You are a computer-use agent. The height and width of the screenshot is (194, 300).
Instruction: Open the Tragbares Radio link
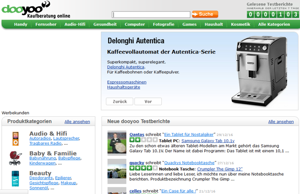point(46,143)
